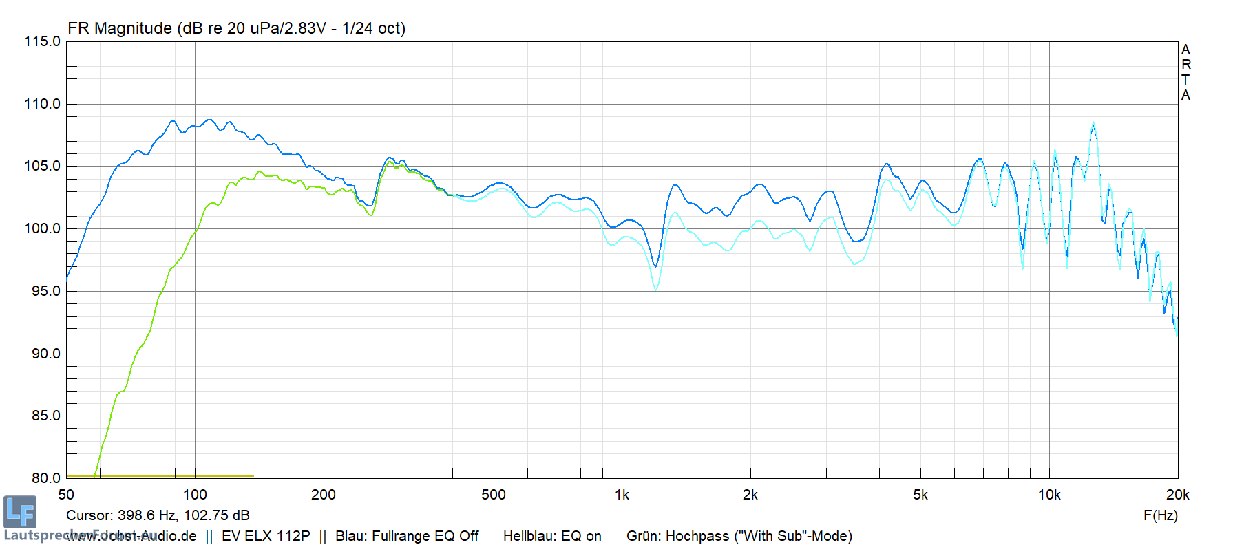Open the www.Jobst-Audio.de link
This screenshot has width=1244, height=547.
(x=131, y=536)
